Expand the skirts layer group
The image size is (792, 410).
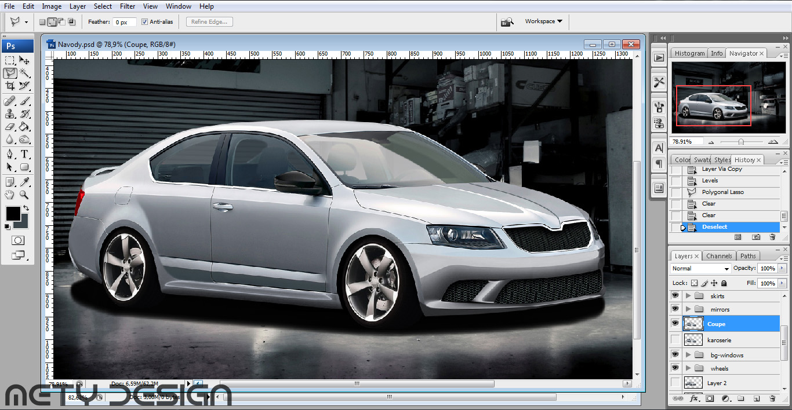click(688, 295)
